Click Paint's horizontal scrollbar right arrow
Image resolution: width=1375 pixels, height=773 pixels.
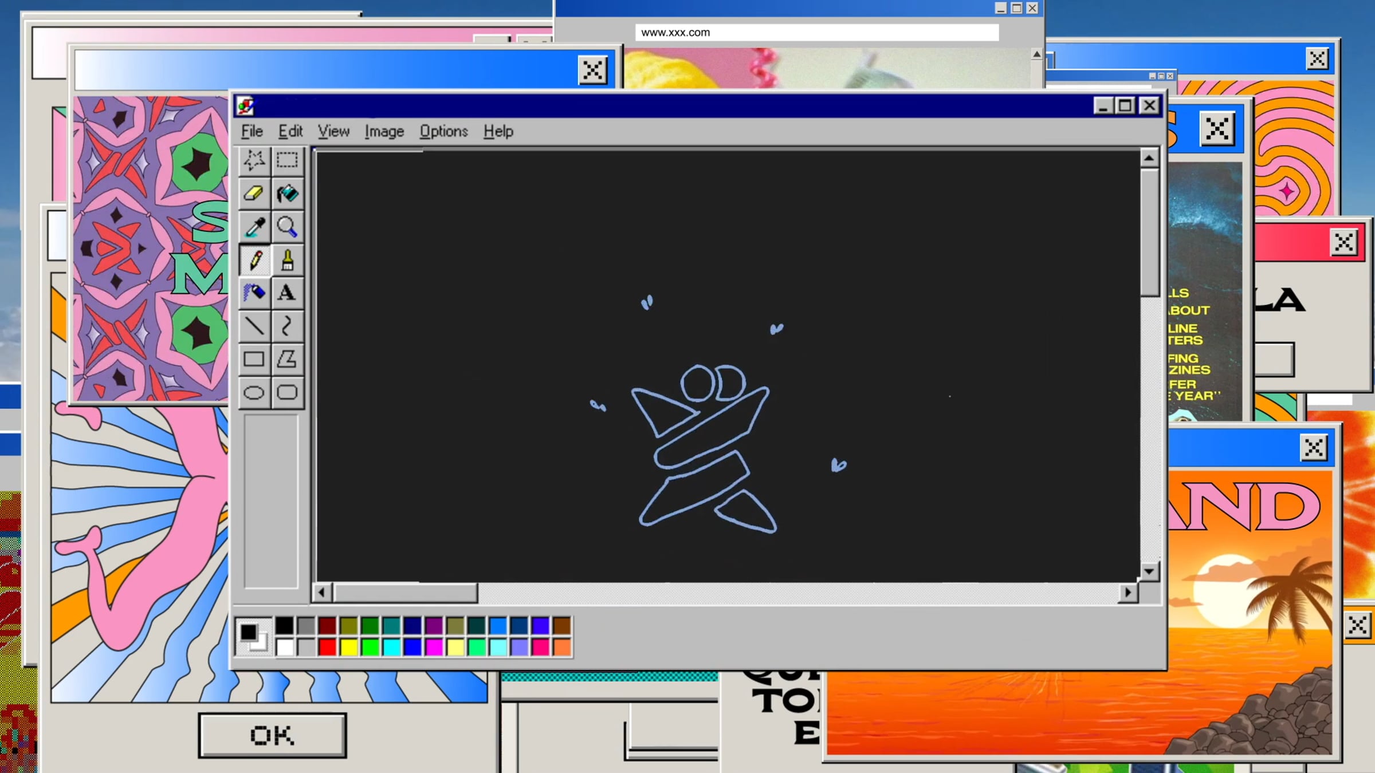(x=1128, y=593)
